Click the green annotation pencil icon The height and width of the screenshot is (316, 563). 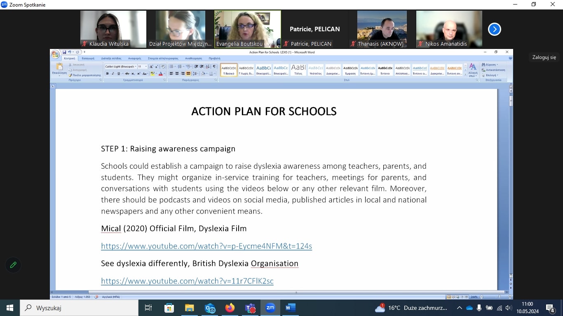pyautogui.click(x=13, y=265)
